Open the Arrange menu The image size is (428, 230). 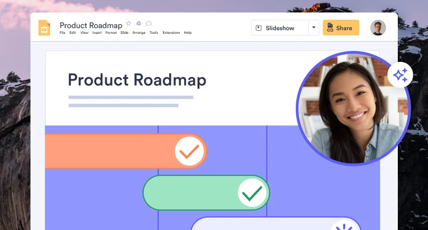pyautogui.click(x=139, y=32)
